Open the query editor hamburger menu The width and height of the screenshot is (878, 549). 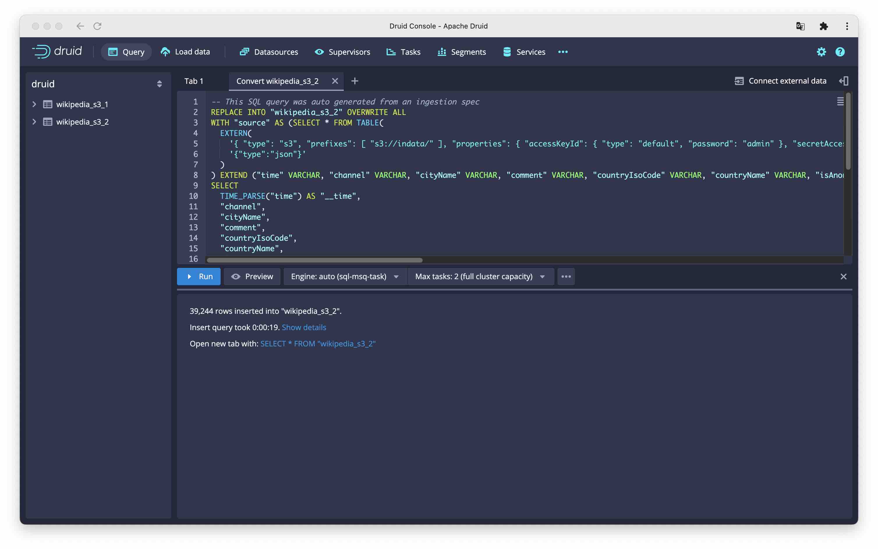pos(840,102)
